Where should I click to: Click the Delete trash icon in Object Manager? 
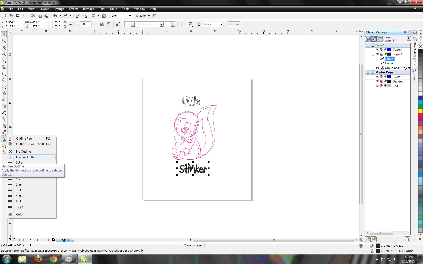407,239
